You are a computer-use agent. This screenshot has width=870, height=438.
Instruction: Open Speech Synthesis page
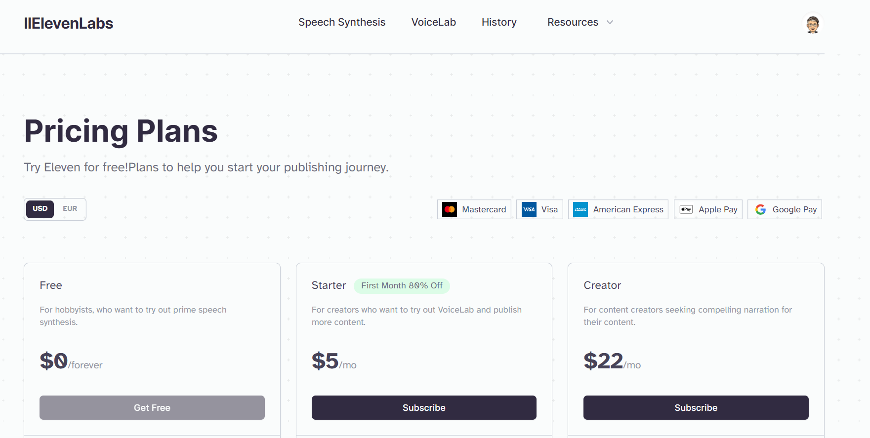tap(342, 22)
